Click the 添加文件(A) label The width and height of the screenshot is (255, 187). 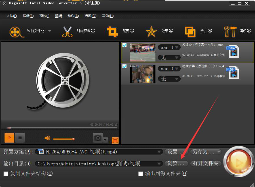[x=36, y=31]
